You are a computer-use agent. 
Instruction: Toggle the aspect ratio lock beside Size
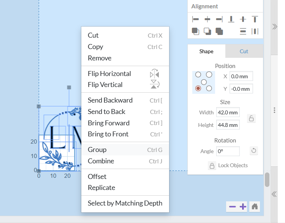[x=251, y=119]
